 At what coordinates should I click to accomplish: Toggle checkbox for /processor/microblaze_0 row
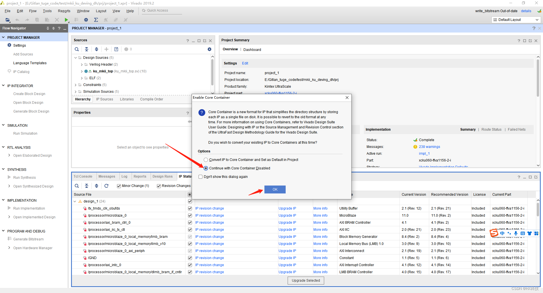pyautogui.click(x=190, y=216)
